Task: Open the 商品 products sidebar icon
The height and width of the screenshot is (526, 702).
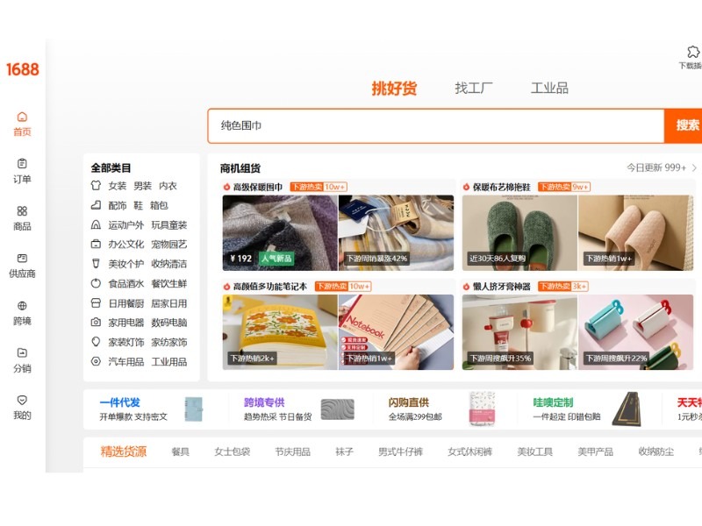Action: tap(22, 211)
